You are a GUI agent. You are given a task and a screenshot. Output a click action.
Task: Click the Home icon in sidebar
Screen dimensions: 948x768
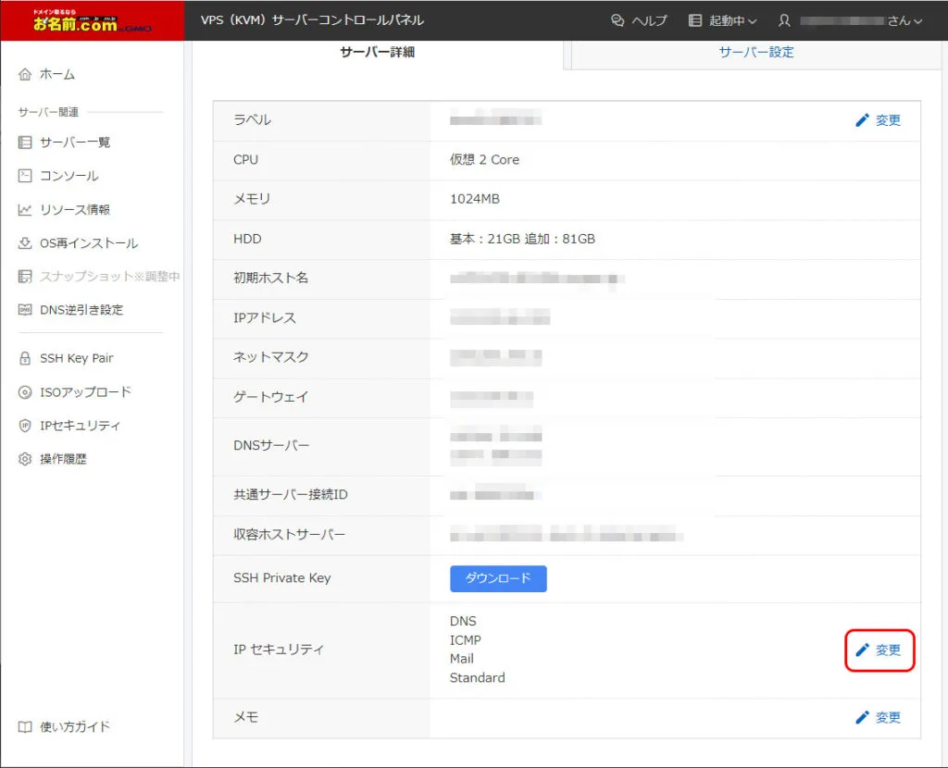click(x=25, y=74)
